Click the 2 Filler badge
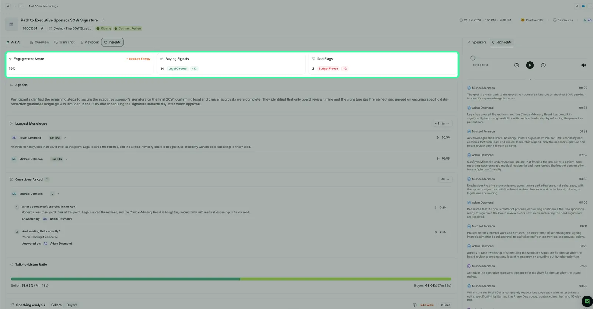The image size is (593, 309). click(445, 305)
